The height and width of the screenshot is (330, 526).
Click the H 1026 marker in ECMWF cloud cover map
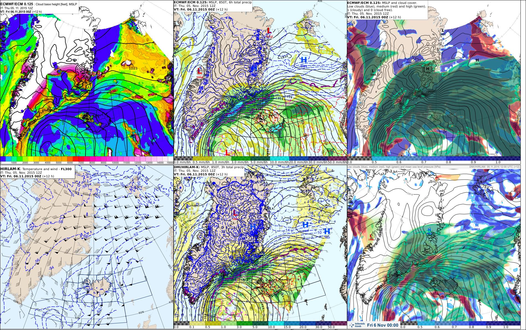click(x=427, y=70)
